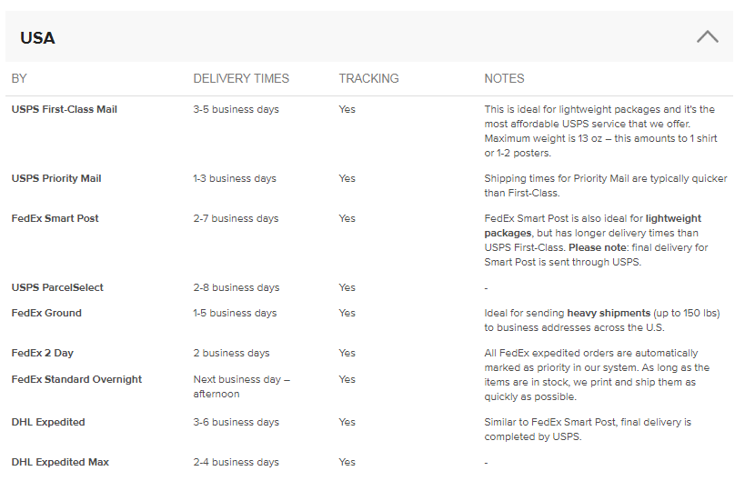Click 'Next business day – afternoon' cell

pyautogui.click(x=241, y=386)
